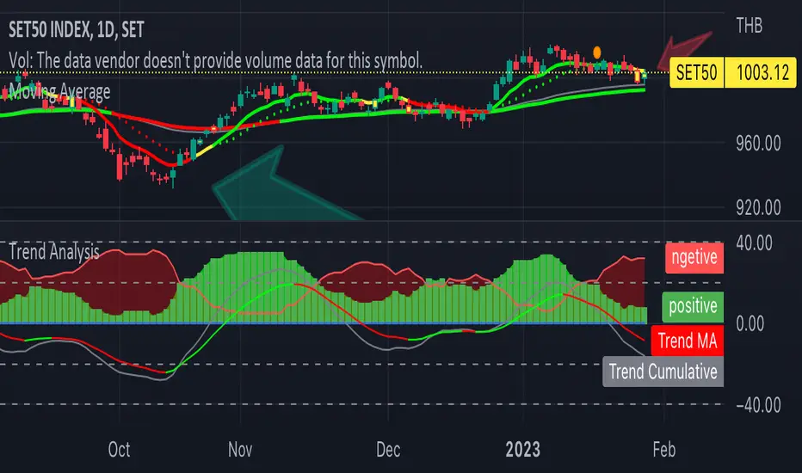
Task: Click the Feb date axis label
Action: point(664,450)
